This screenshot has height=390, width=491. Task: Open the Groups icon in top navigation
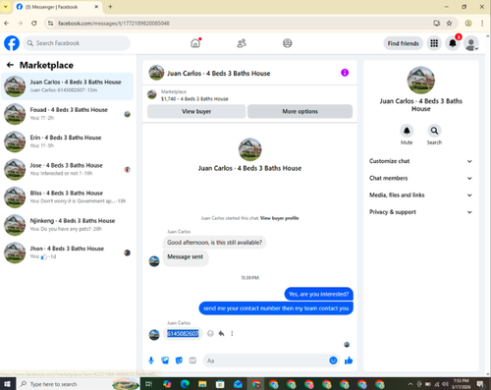tap(288, 43)
